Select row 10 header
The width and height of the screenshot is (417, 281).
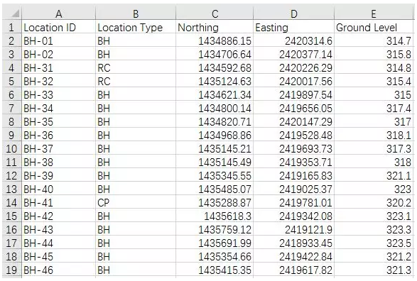pyautogui.click(x=11, y=149)
